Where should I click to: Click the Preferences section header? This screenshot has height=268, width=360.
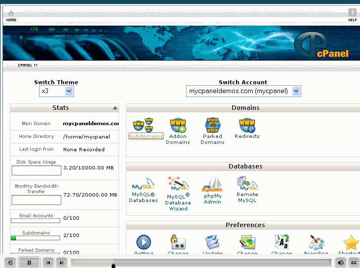point(245,225)
